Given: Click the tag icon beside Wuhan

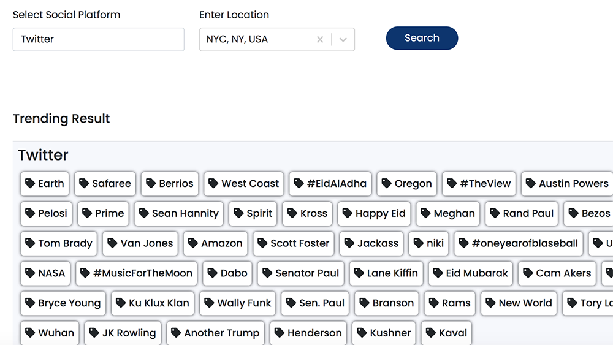Looking at the screenshot, I should 30,333.
